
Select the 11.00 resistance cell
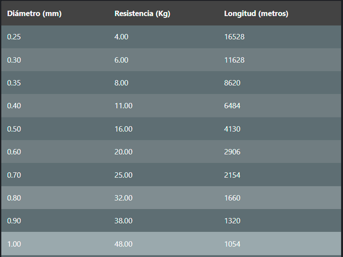point(123,106)
